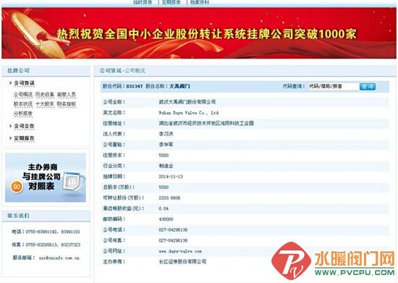Open the 分析报告 link in sidebar

tap(23, 114)
